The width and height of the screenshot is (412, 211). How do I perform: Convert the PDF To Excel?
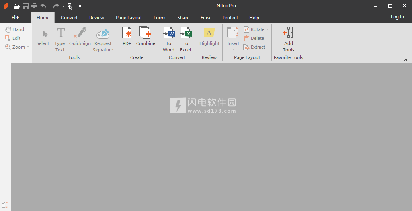186,39
